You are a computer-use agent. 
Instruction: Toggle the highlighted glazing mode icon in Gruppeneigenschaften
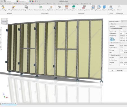(x=111, y=39)
